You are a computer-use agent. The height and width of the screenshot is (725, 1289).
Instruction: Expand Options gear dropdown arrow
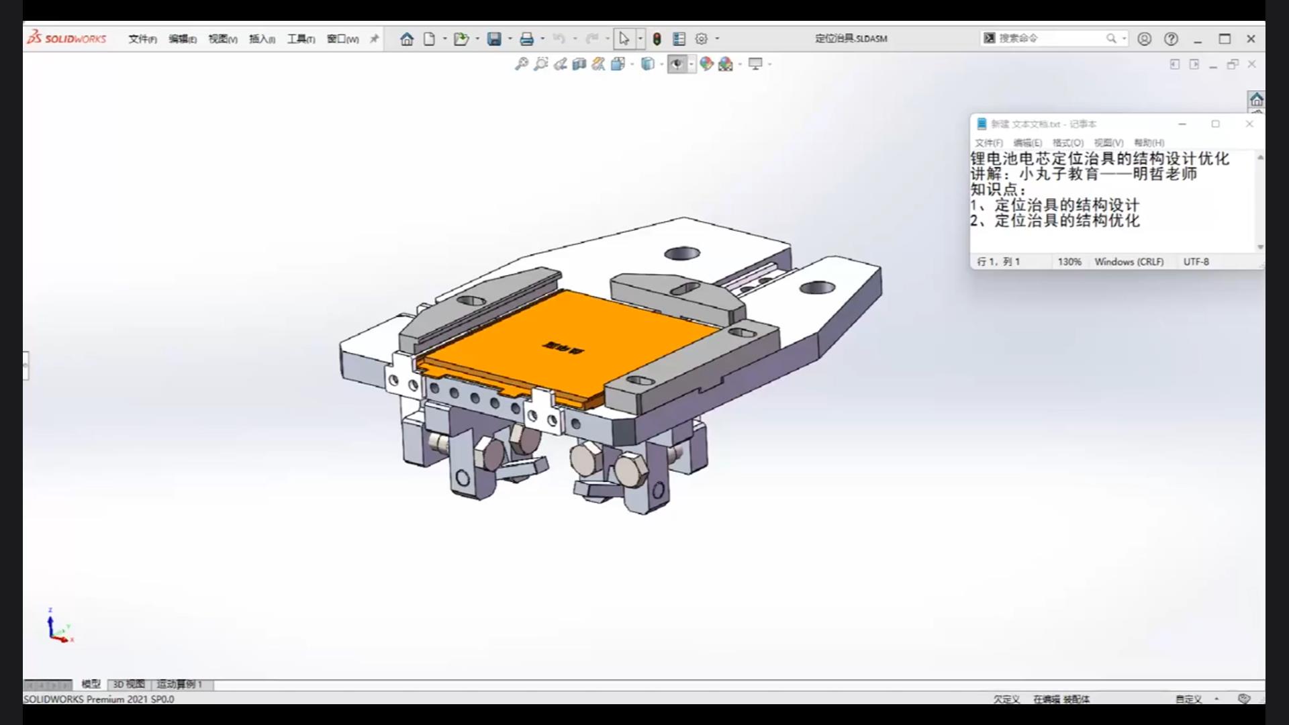pos(717,39)
